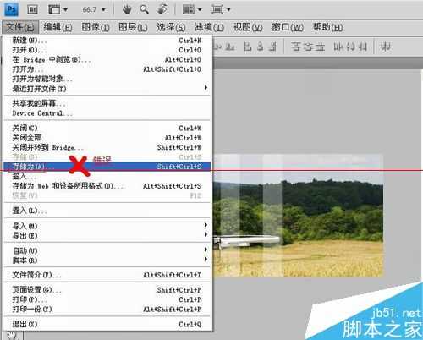Image resolution: width=423 pixels, height=340 pixels.
Task: Choose 存储为 Web 和设备所用格式(D)...
Action: point(107,186)
